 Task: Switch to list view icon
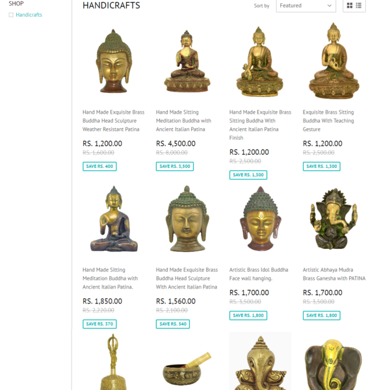359,5
